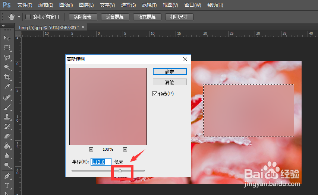318x195 pixels.
Task: Open the 滤镜(T) menu
Action: [x=149, y=5]
